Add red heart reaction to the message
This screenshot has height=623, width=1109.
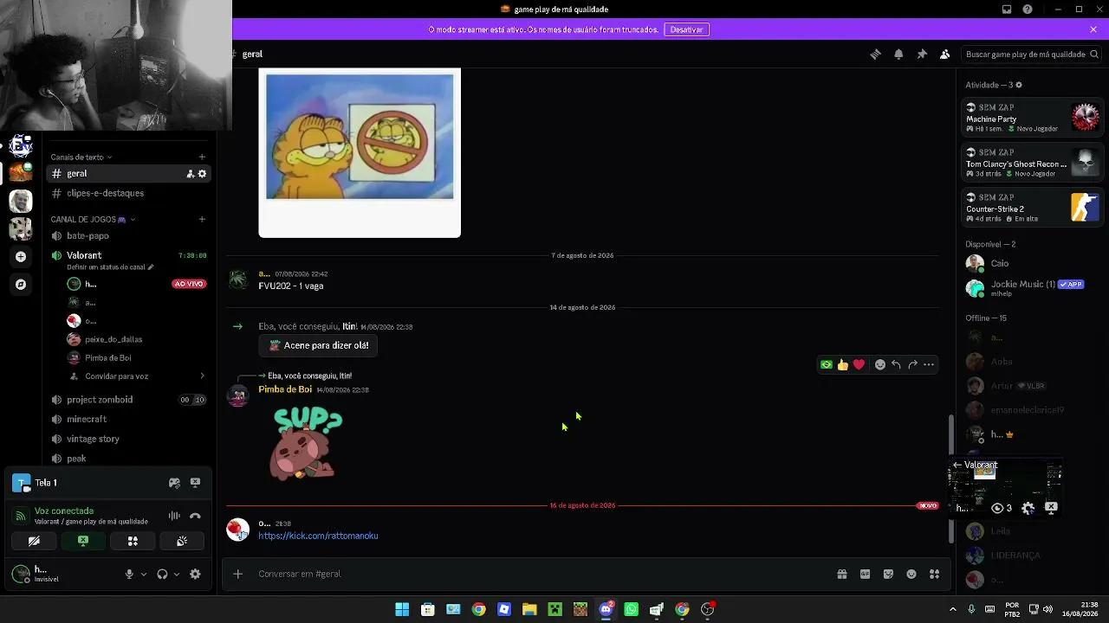pos(859,364)
